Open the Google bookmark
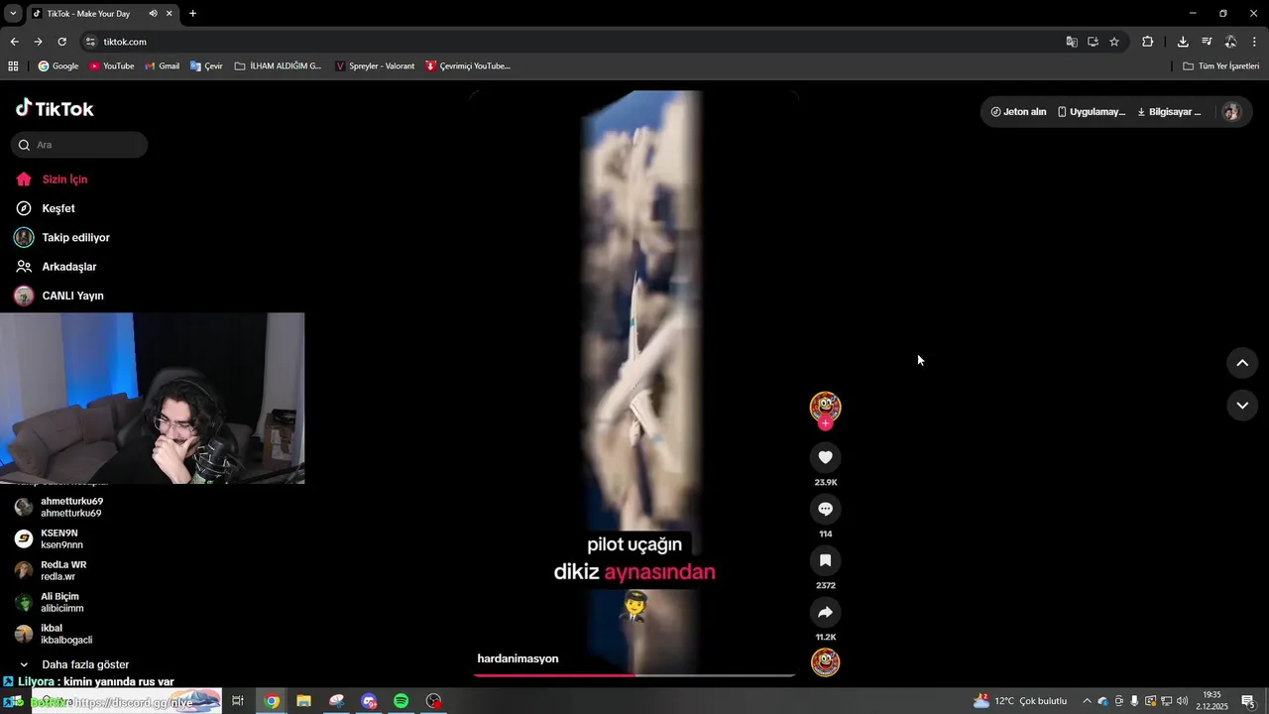 (x=58, y=66)
